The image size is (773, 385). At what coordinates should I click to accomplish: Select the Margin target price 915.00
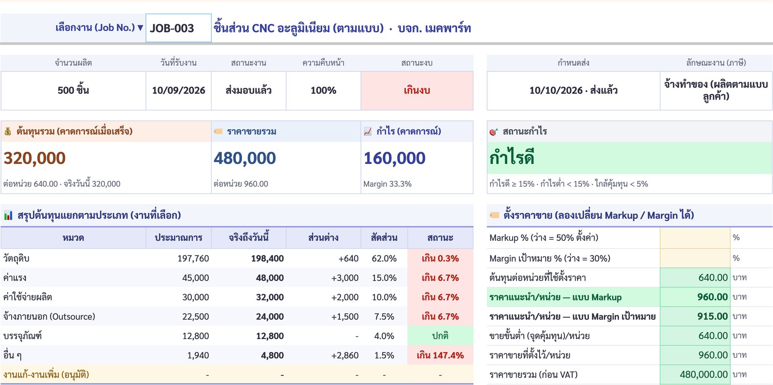(695, 316)
